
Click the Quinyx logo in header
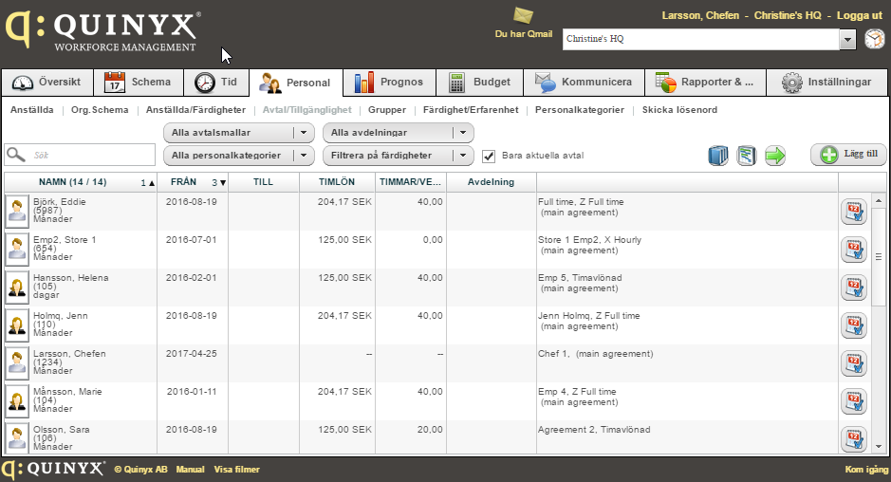click(102, 31)
